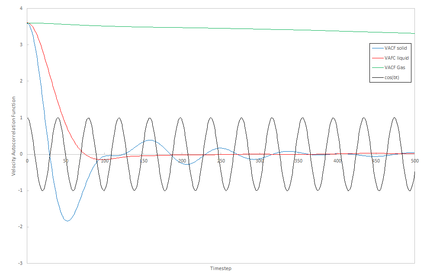Click the x-axis tick label '150'
The width and height of the screenshot is (427, 280).
[x=144, y=161]
